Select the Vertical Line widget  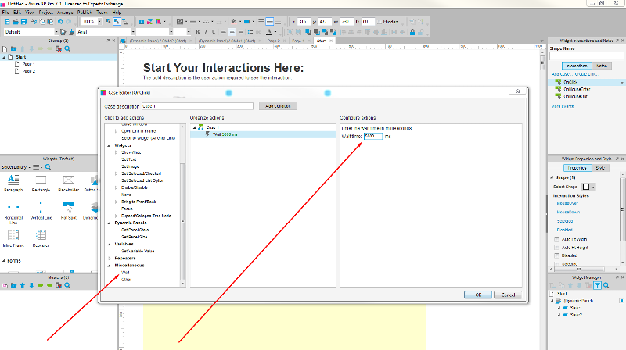[41, 211]
